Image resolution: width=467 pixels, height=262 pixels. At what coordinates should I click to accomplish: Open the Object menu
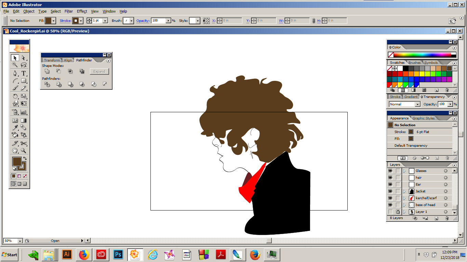[x=29, y=11]
